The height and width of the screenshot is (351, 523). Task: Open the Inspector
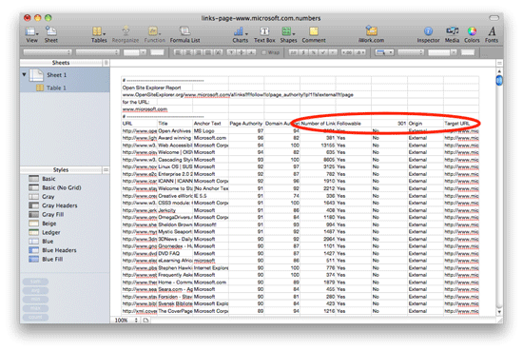click(x=428, y=34)
